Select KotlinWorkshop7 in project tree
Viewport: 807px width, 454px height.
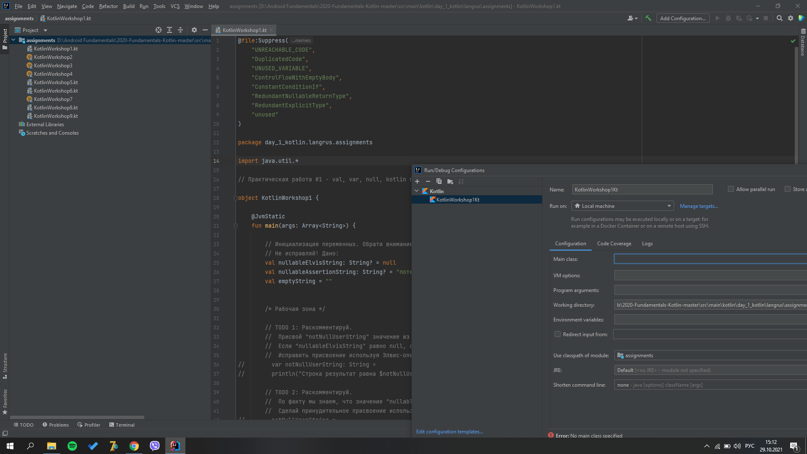click(53, 99)
